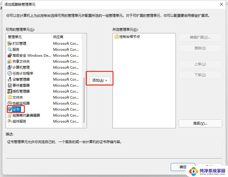Click the 控制台根节点 folder icon
The width and height of the screenshot is (228, 177).
tap(117, 36)
